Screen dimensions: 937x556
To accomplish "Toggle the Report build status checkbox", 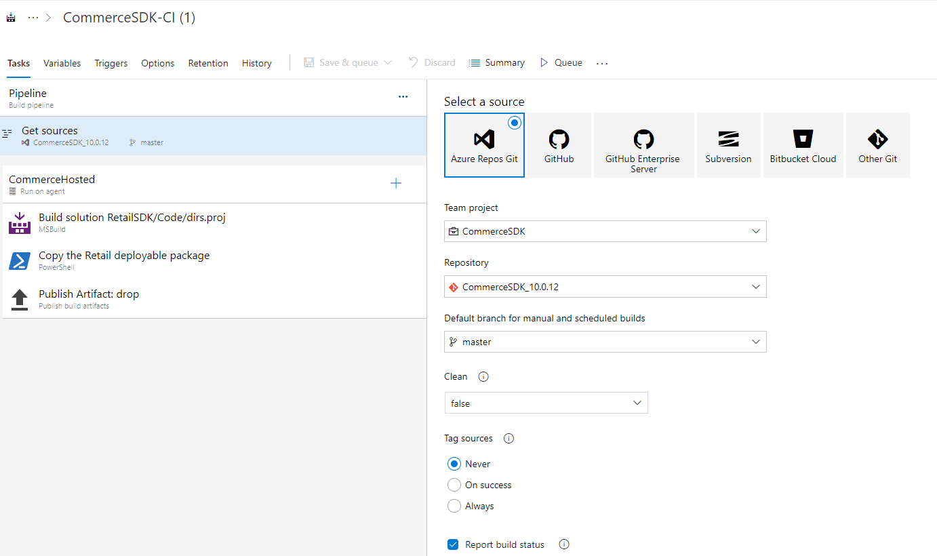I will pos(453,544).
